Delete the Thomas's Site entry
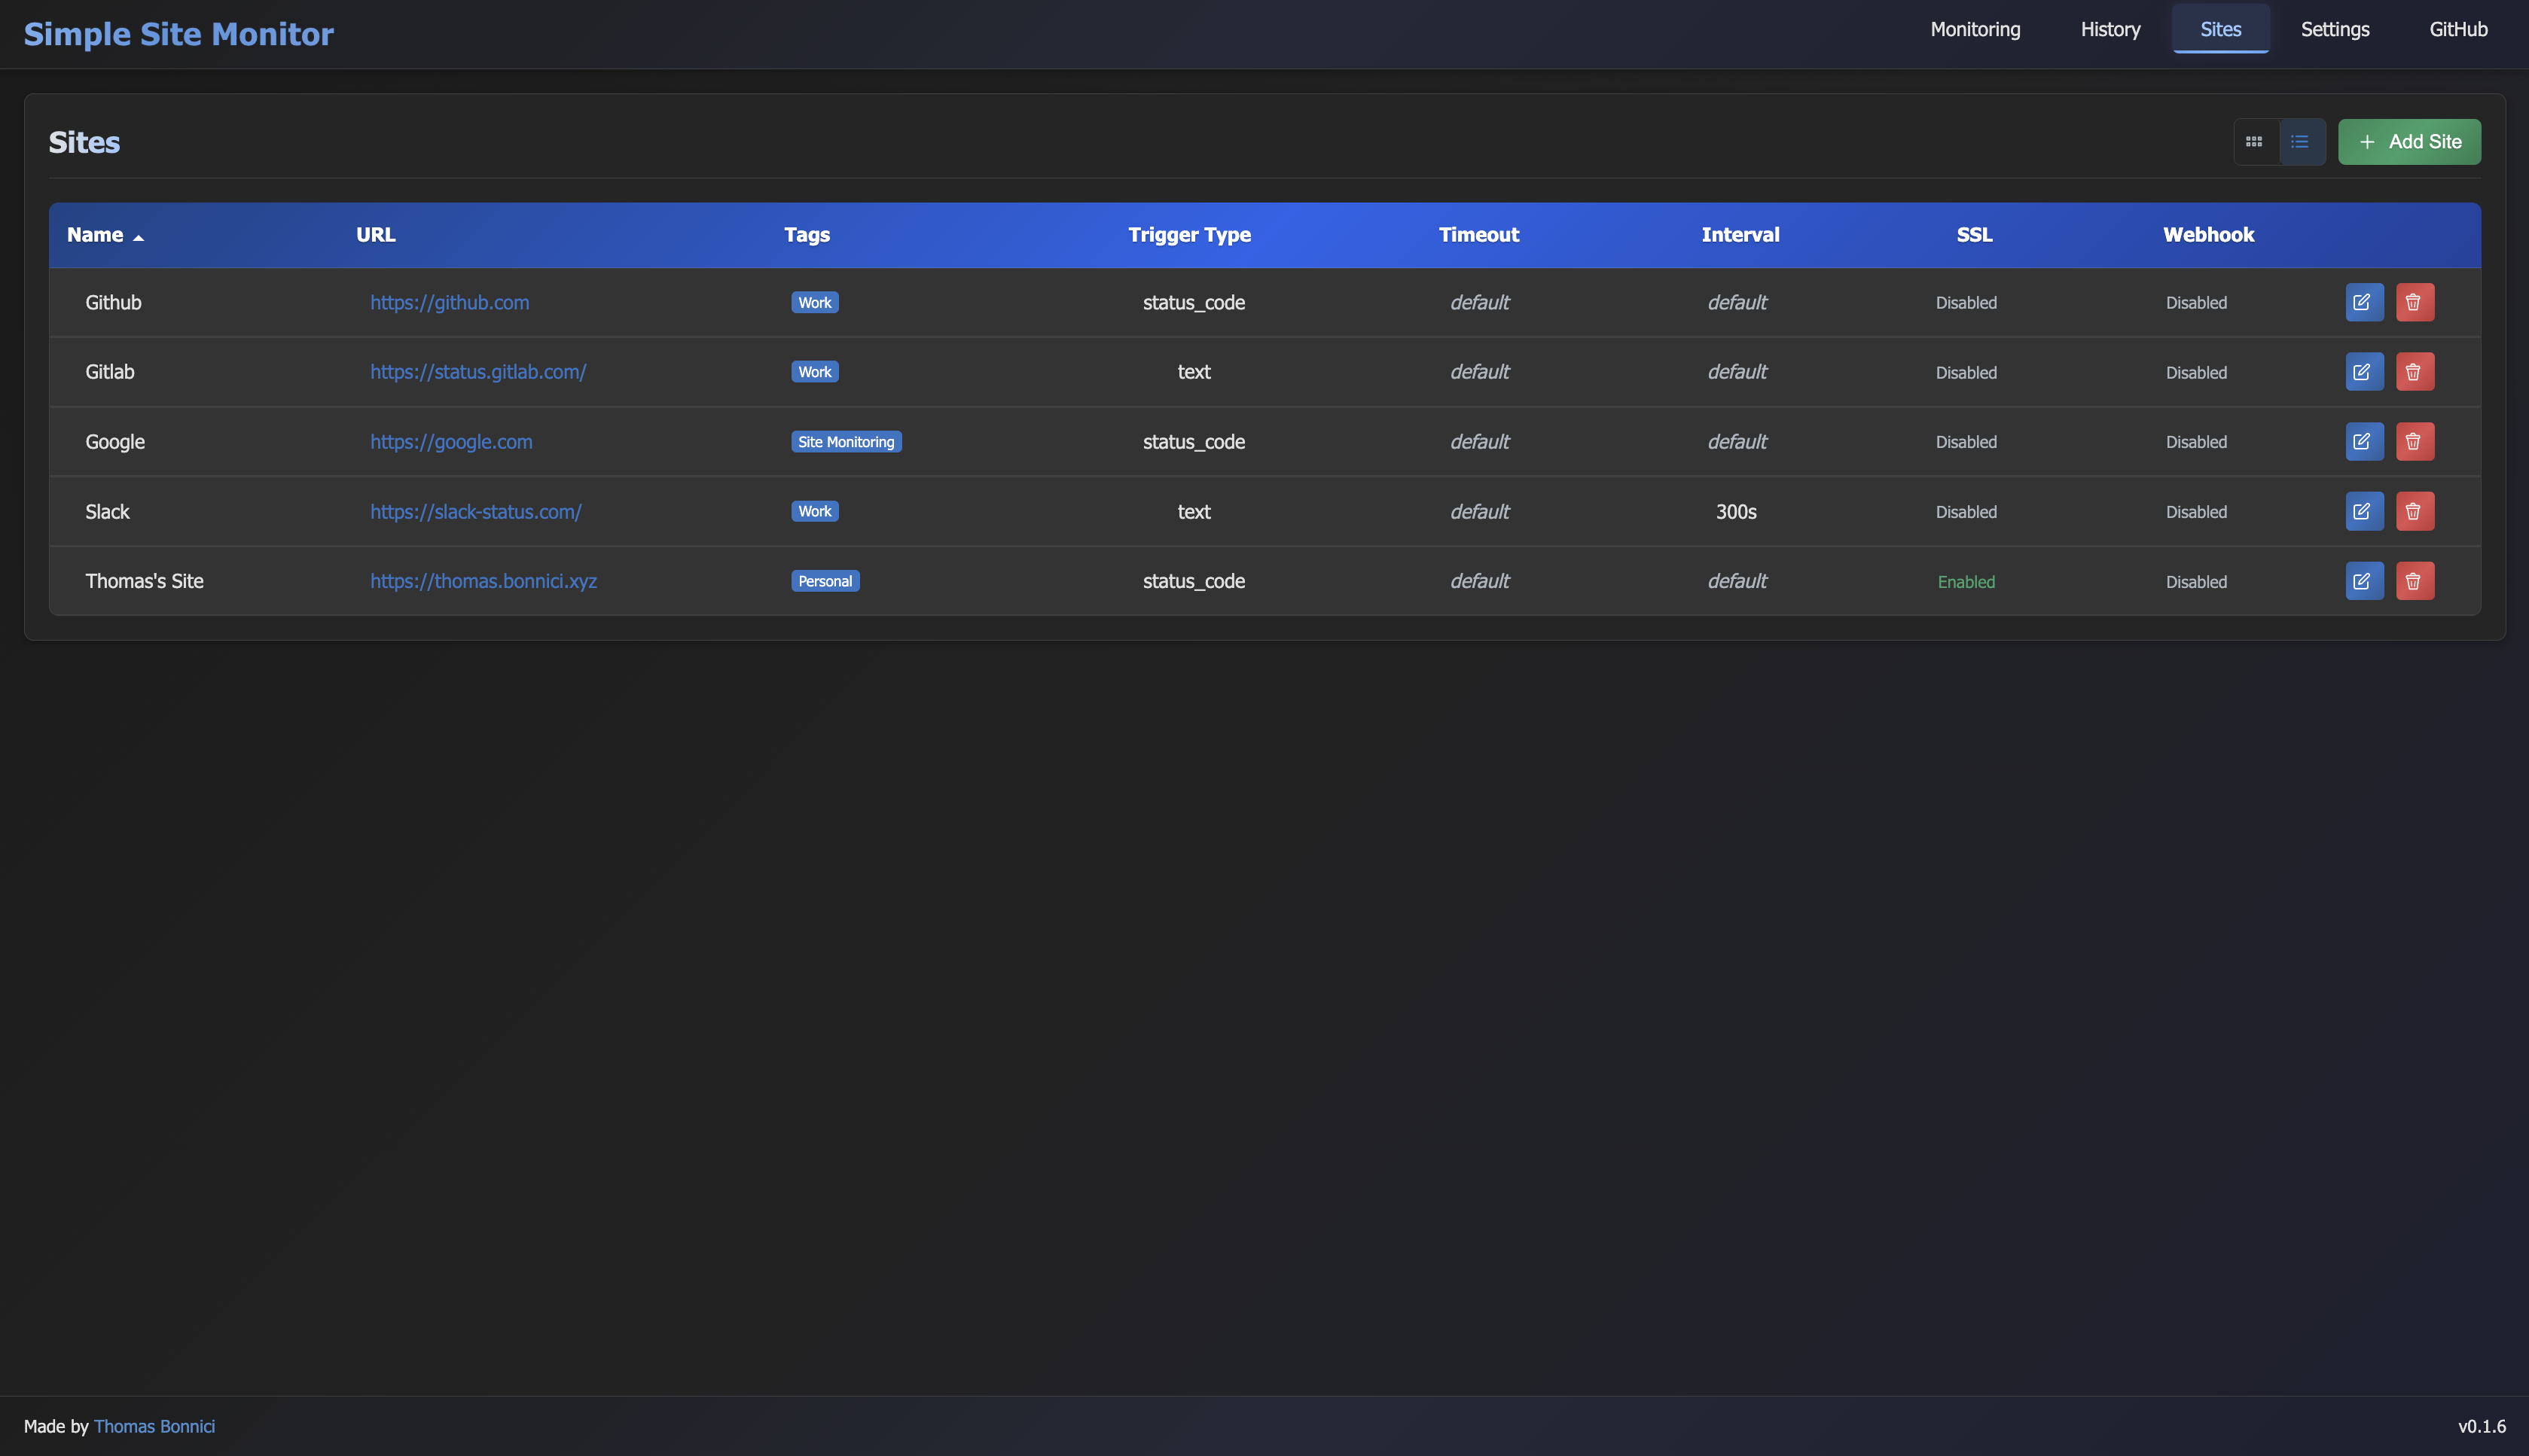Image resolution: width=2529 pixels, height=1456 pixels. [x=2414, y=581]
